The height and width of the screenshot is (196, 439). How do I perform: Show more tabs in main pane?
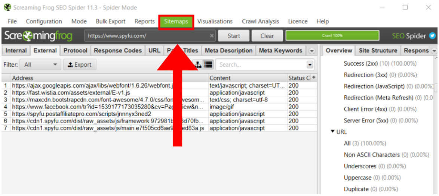coord(311,51)
